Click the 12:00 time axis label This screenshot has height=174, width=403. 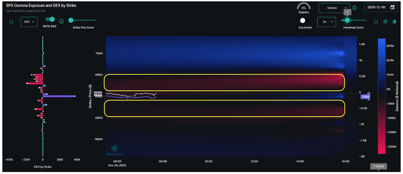click(254, 161)
